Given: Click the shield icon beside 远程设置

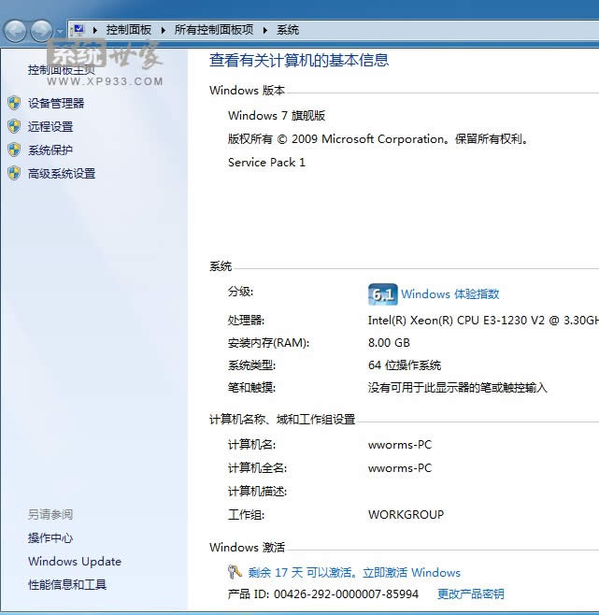Looking at the screenshot, I should tap(13, 126).
